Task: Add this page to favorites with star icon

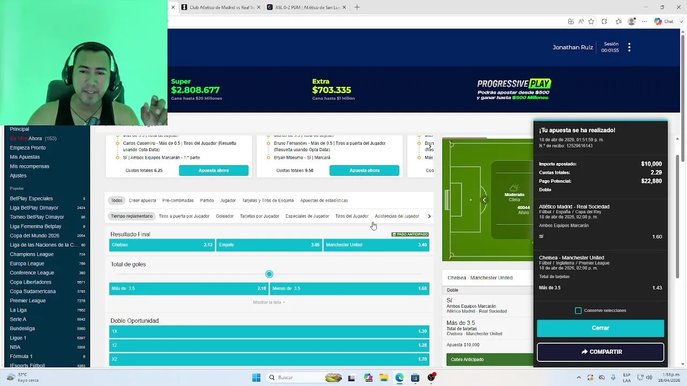Action: (x=591, y=21)
